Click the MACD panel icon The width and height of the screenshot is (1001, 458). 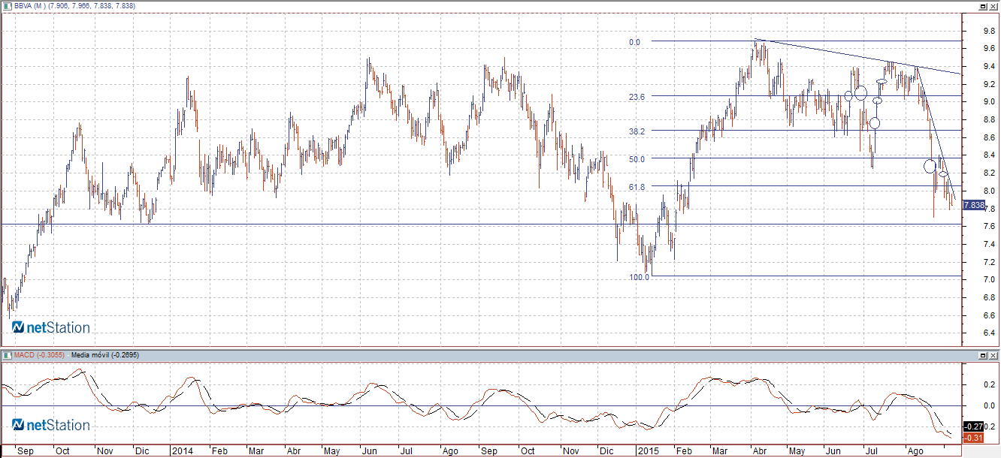pos(7,354)
